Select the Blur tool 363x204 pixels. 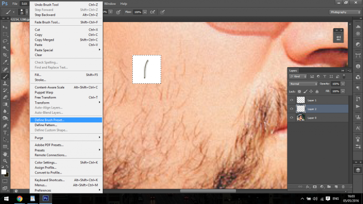coord(5,111)
